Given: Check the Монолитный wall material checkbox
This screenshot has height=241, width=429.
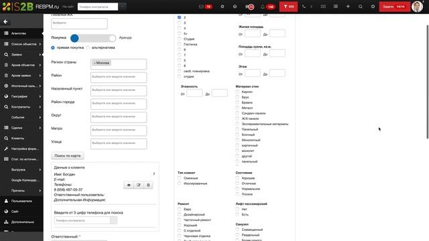Looking at the screenshot, I should pos(237,140).
